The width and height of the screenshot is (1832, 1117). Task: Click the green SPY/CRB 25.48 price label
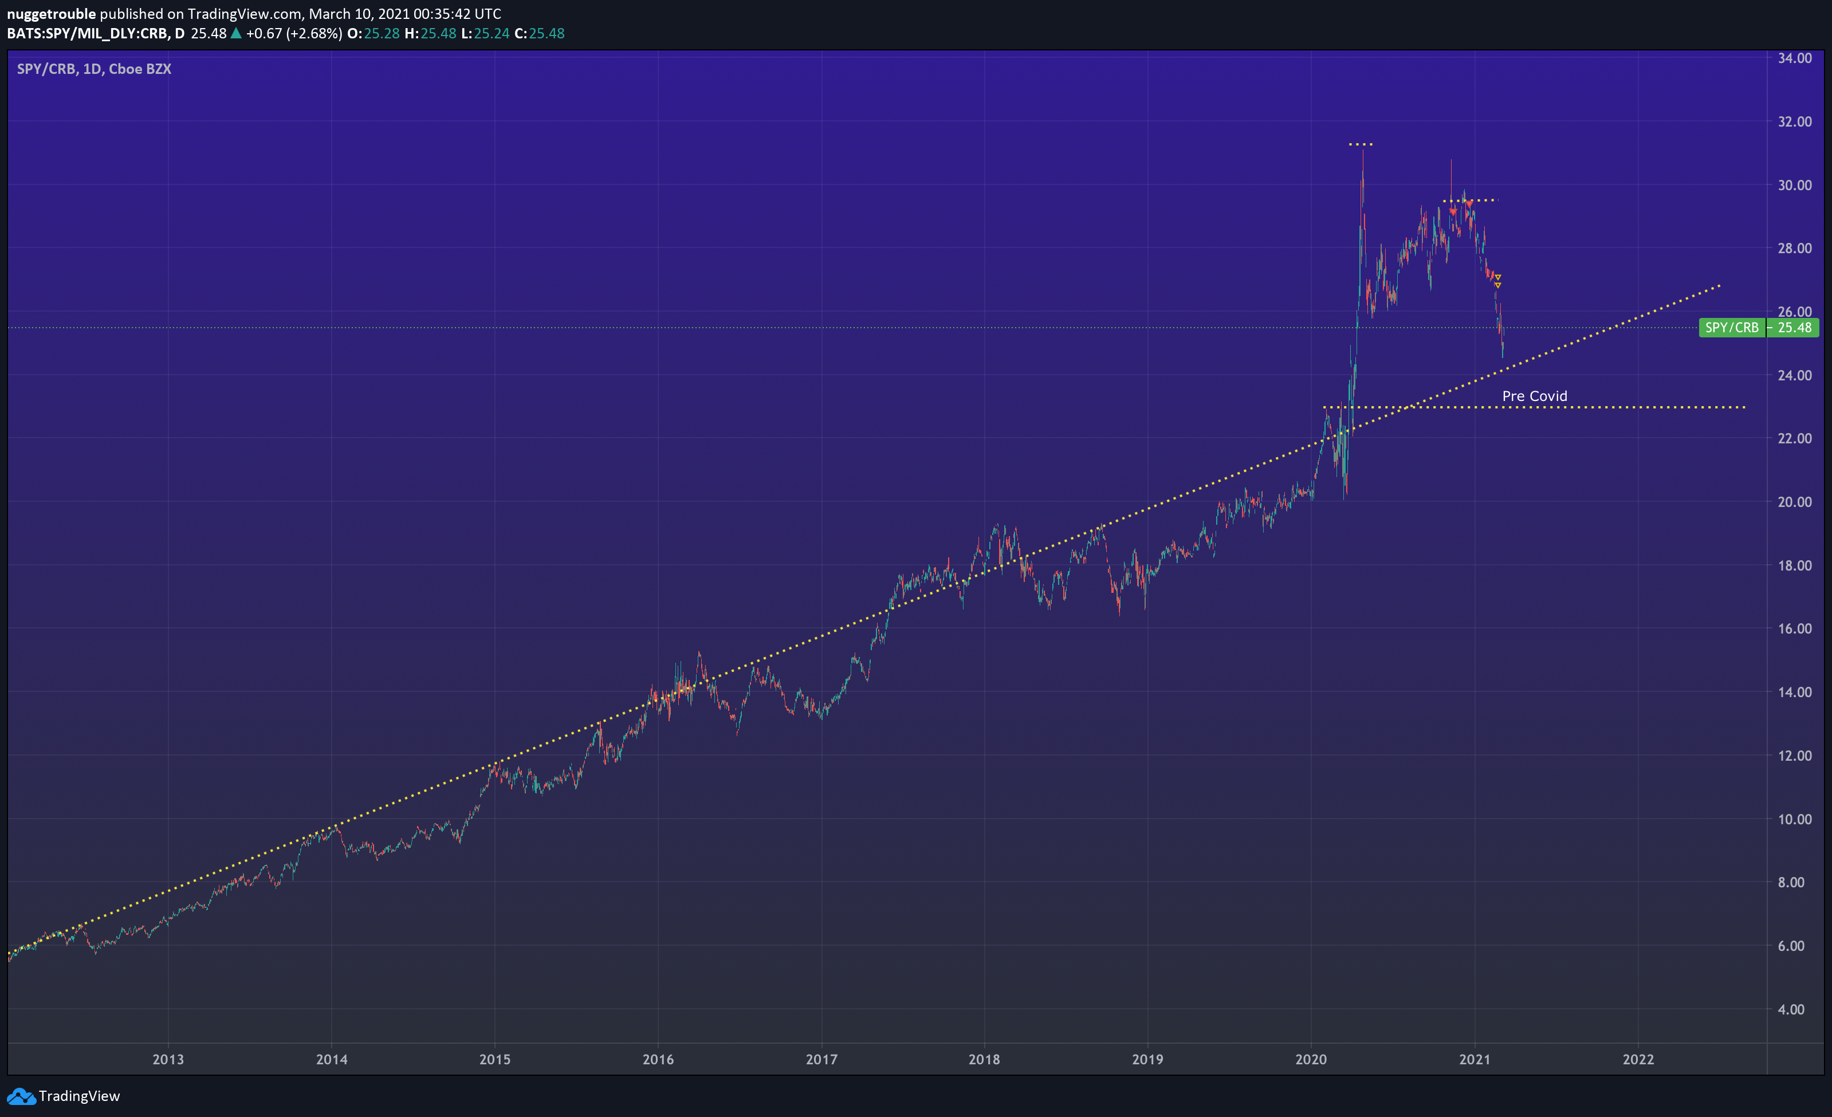pos(1759,327)
